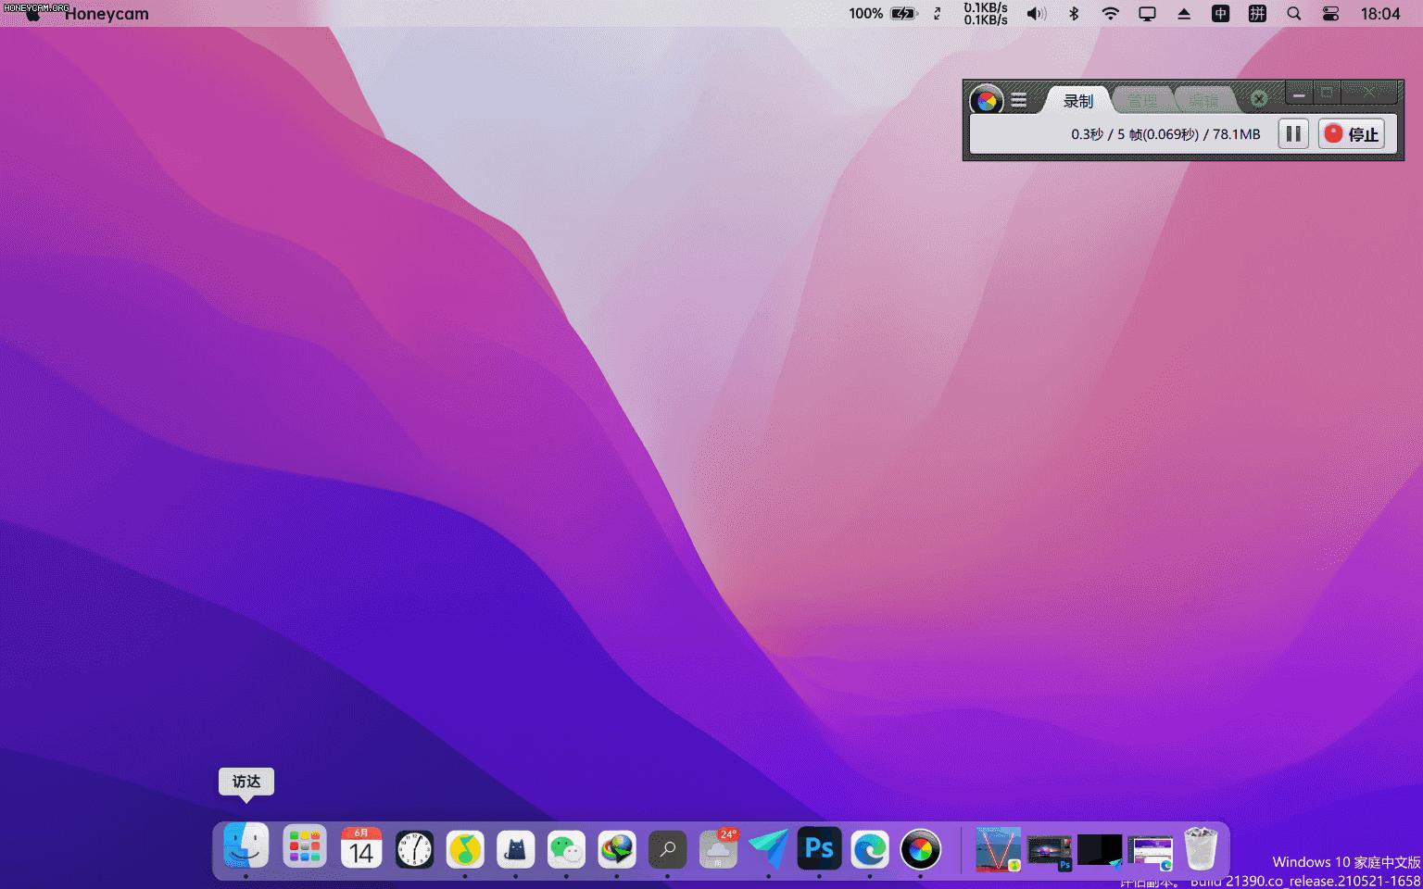Viewport: 1423px width, 889px height.
Task: Open the Calendar showing June 14
Action: pos(361,848)
